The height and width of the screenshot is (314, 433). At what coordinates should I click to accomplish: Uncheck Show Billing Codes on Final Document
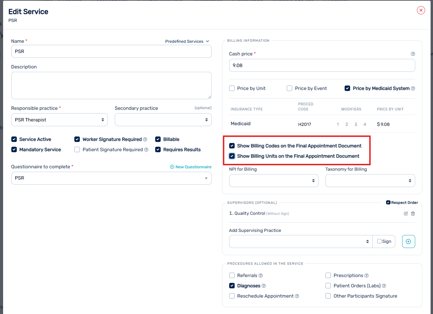click(232, 146)
